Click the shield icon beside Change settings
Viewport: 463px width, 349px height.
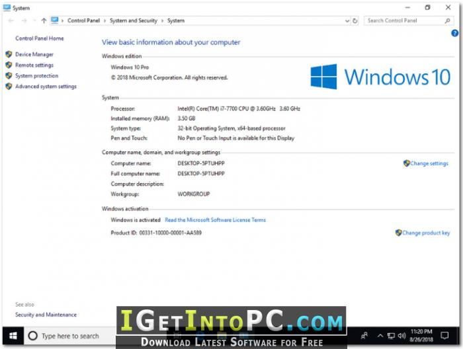(x=407, y=163)
